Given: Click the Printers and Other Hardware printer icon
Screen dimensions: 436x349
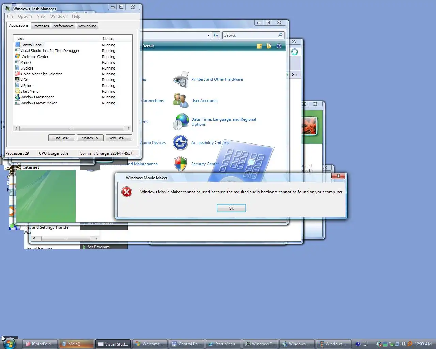Looking at the screenshot, I should click(181, 79).
